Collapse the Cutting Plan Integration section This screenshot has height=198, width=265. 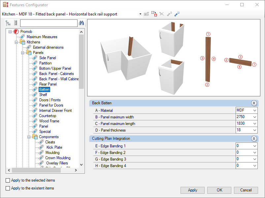(x=254, y=138)
